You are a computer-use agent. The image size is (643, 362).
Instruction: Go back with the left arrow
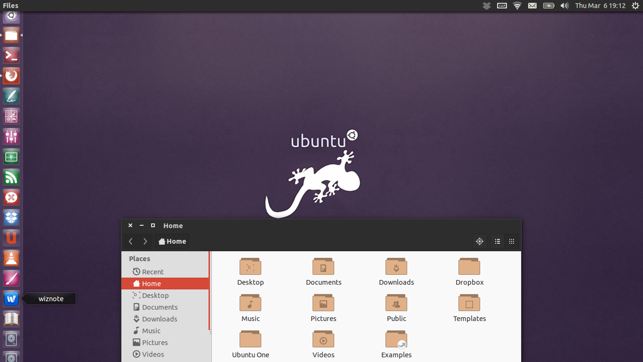[x=131, y=241]
